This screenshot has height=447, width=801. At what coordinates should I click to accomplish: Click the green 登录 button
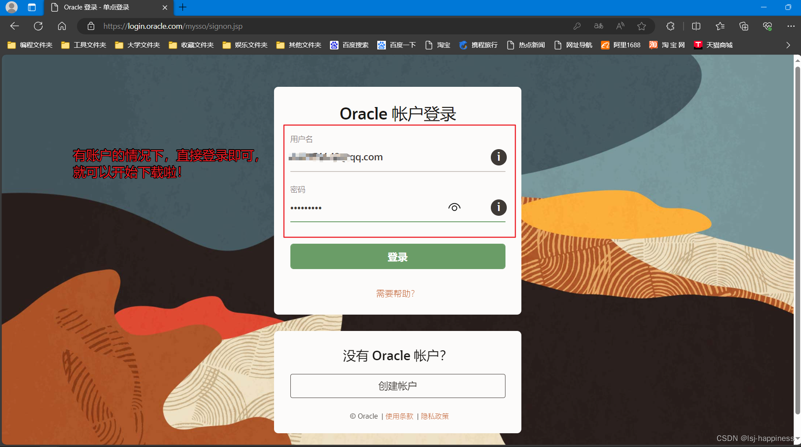tap(397, 257)
